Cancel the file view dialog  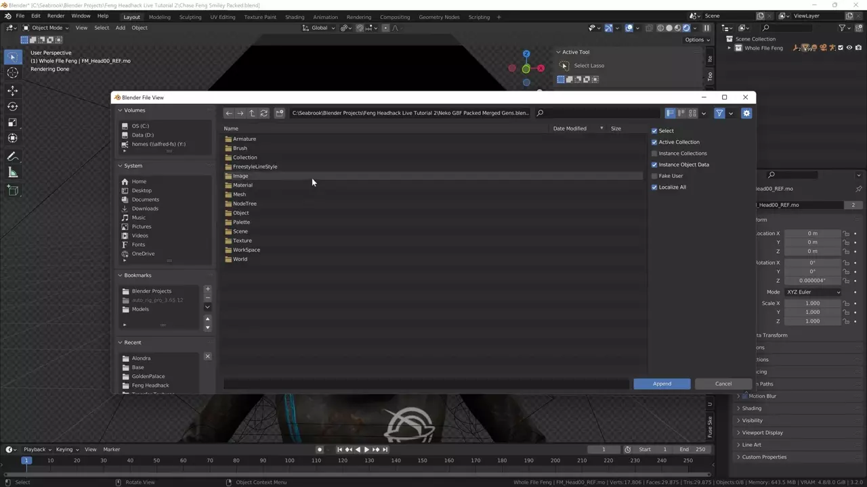coord(723,384)
